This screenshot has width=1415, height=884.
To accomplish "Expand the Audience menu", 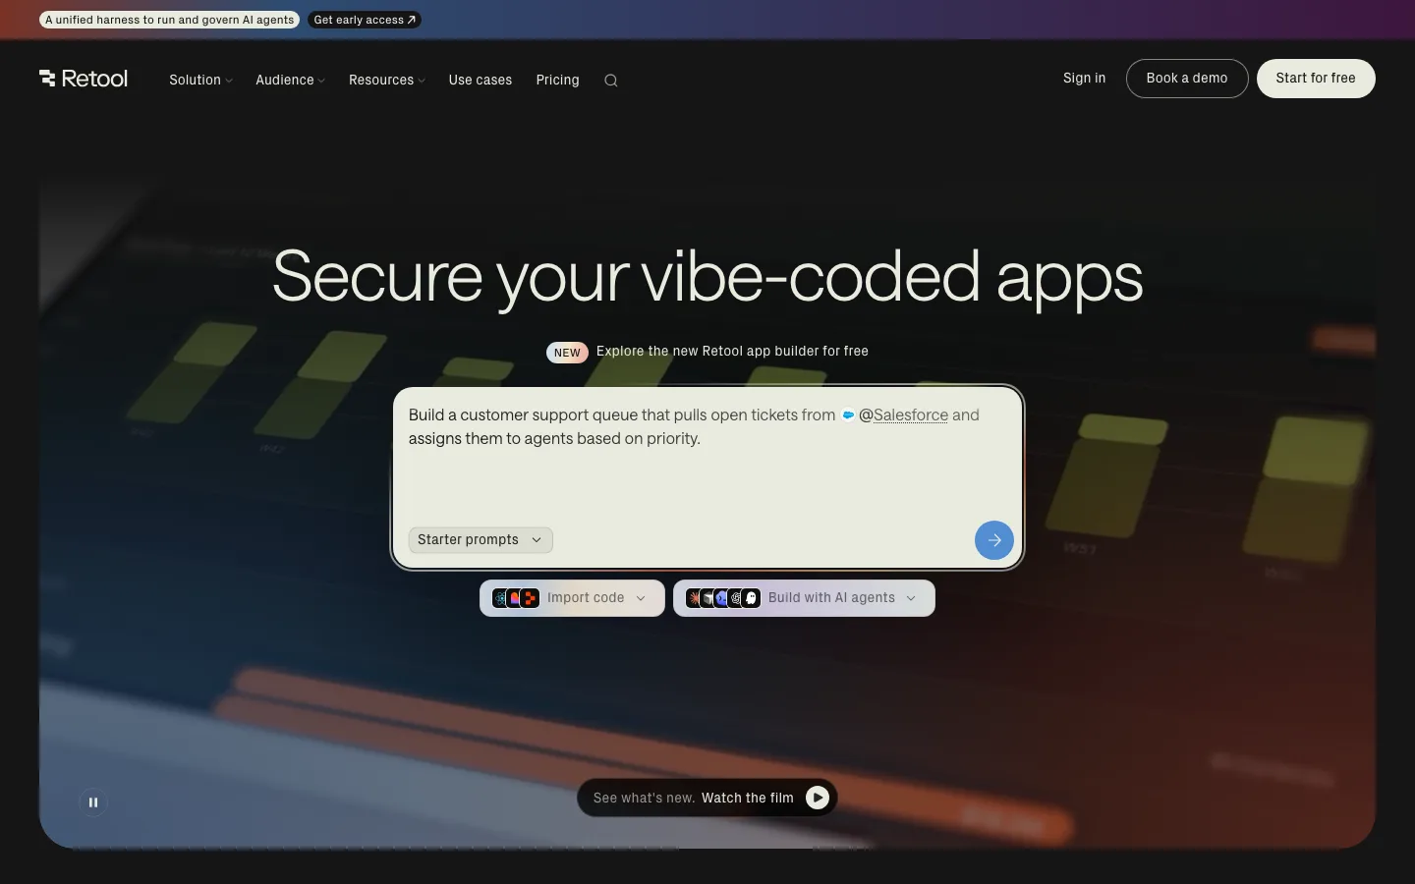I will coord(290,80).
